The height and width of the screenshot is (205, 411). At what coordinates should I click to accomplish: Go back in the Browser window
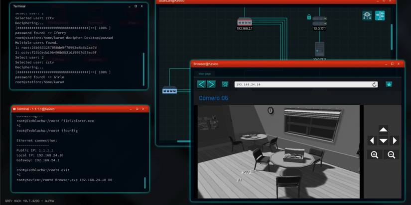coord(201,84)
